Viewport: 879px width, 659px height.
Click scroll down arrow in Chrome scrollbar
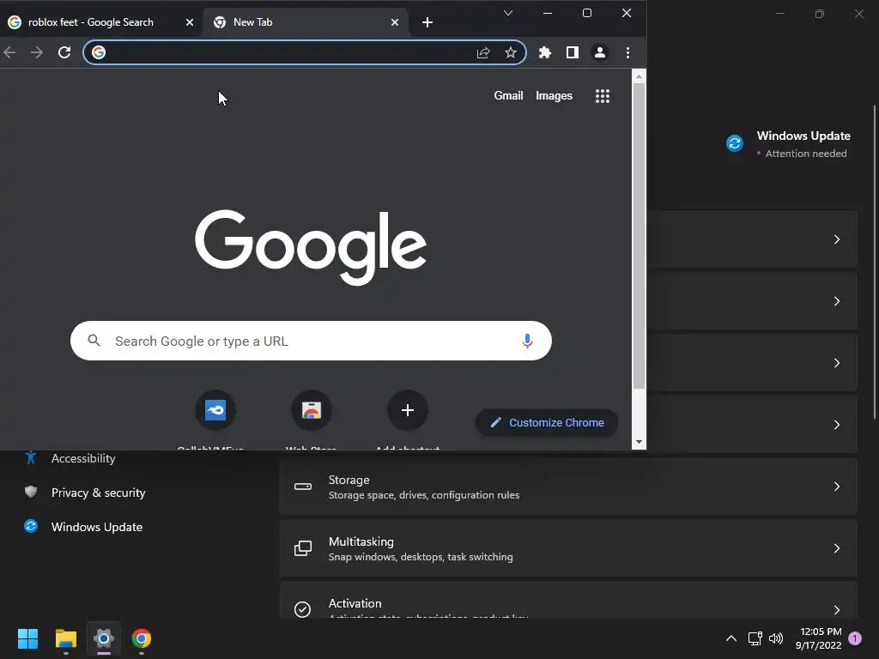(639, 442)
